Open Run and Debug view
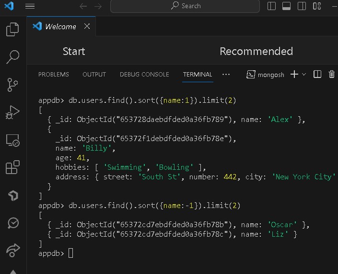Viewport: 338px width, 274px height. coord(12,113)
